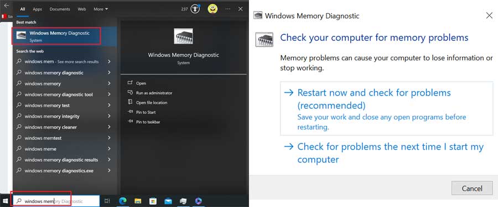Screen dimensions: 498x207
Task: Select the All search tab
Action: click(x=23, y=9)
